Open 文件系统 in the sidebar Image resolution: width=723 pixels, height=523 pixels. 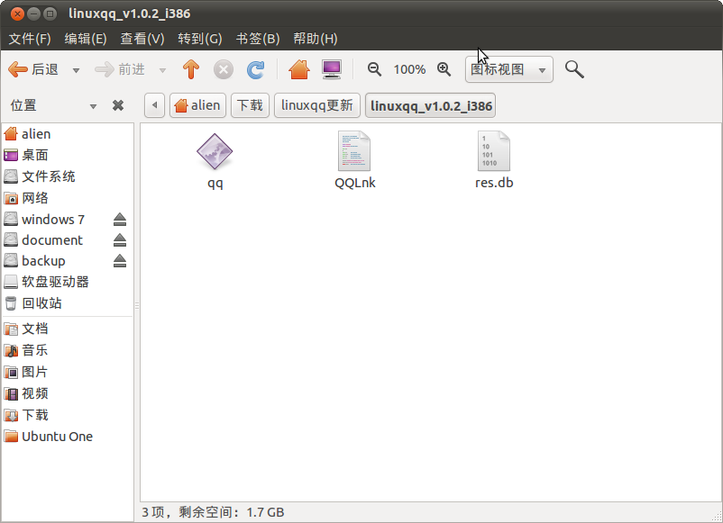[x=68, y=176]
